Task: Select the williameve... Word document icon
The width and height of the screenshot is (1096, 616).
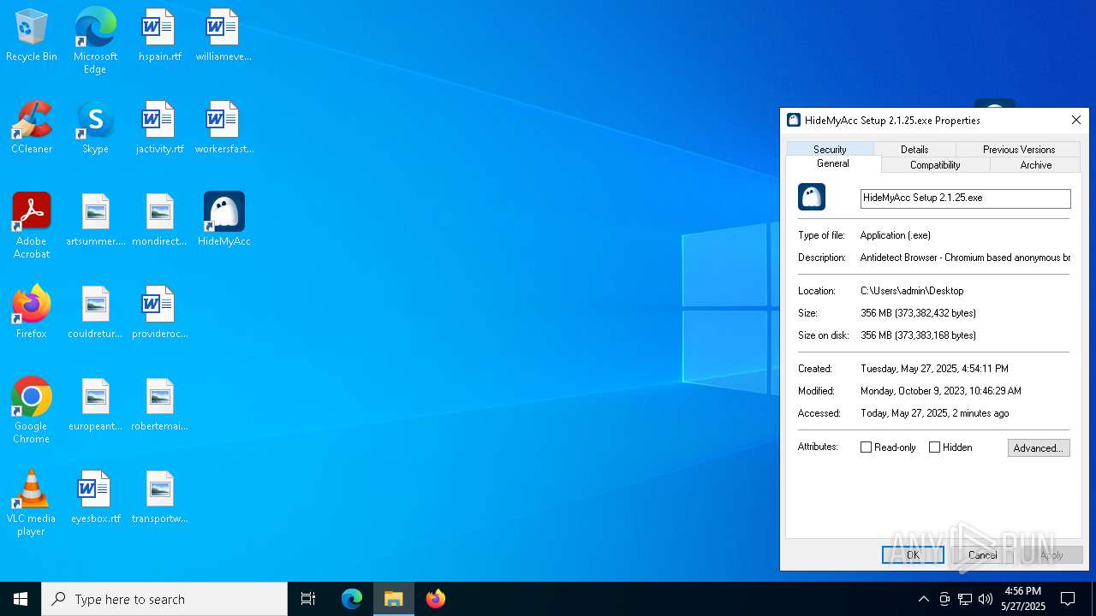Action: click(223, 35)
